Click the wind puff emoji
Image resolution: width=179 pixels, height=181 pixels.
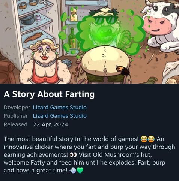73,171
